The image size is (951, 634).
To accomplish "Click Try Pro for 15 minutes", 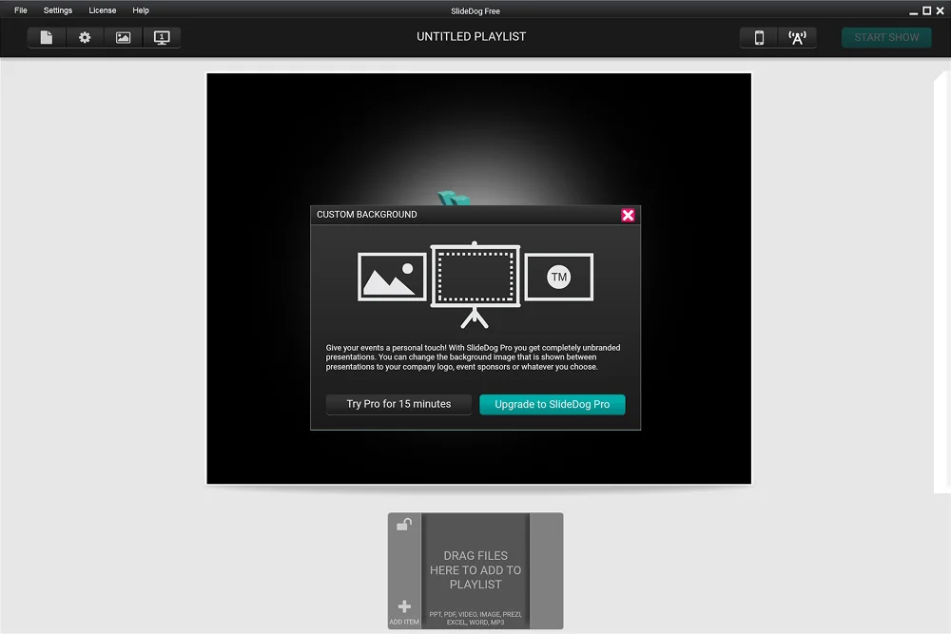I will (x=398, y=404).
